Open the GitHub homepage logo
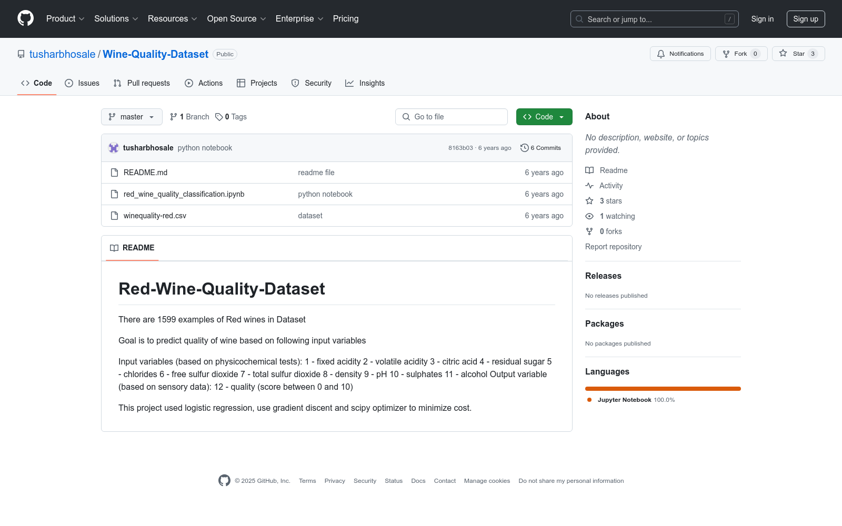This screenshot has width=842, height=526. tap(25, 18)
